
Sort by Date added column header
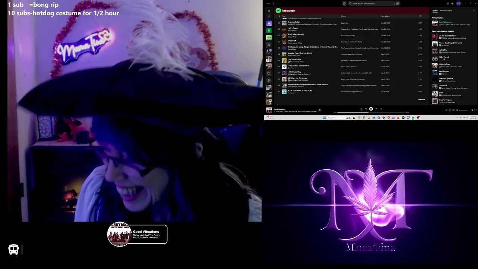pyautogui.click(x=385, y=16)
